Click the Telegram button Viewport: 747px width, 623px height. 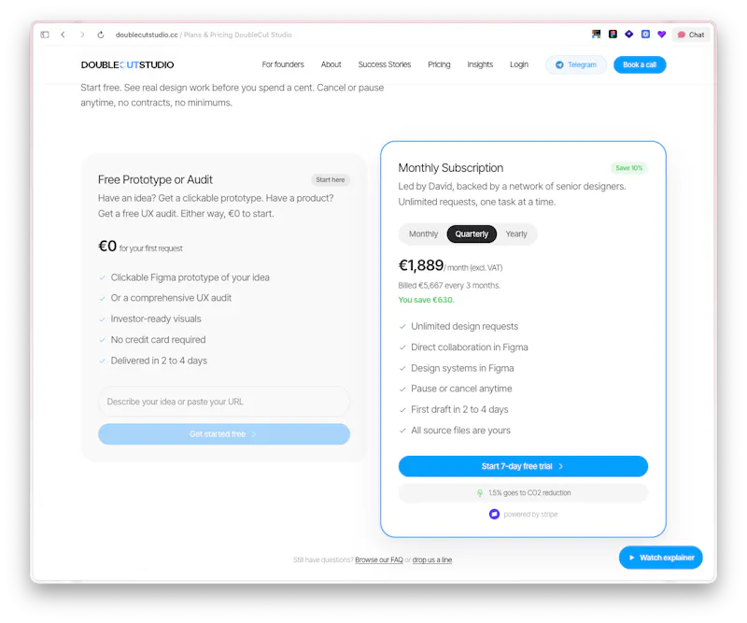tap(576, 64)
